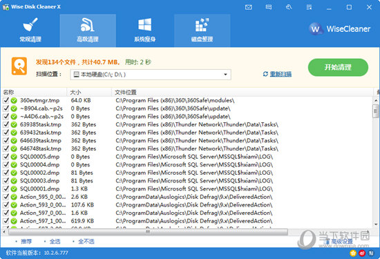This screenshot has height=259, width=380.
Task: Uncheck 639432task.tmp checkbox
Action: pyautogui.click(x=6, y=133)
